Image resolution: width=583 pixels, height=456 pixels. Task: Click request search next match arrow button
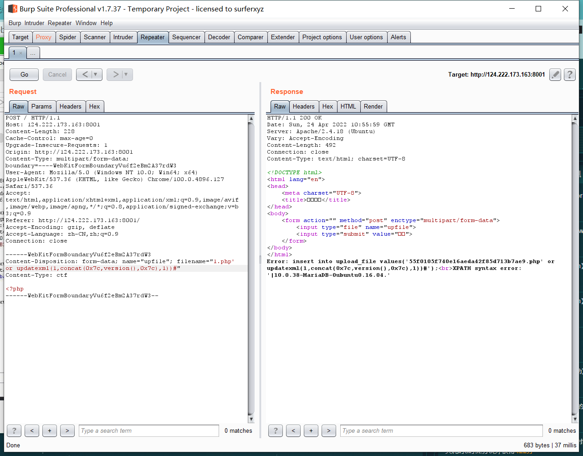tap(67, 430)
